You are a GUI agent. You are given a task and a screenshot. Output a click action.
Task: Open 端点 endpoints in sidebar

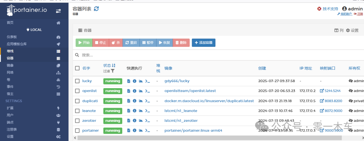point(34,122)
